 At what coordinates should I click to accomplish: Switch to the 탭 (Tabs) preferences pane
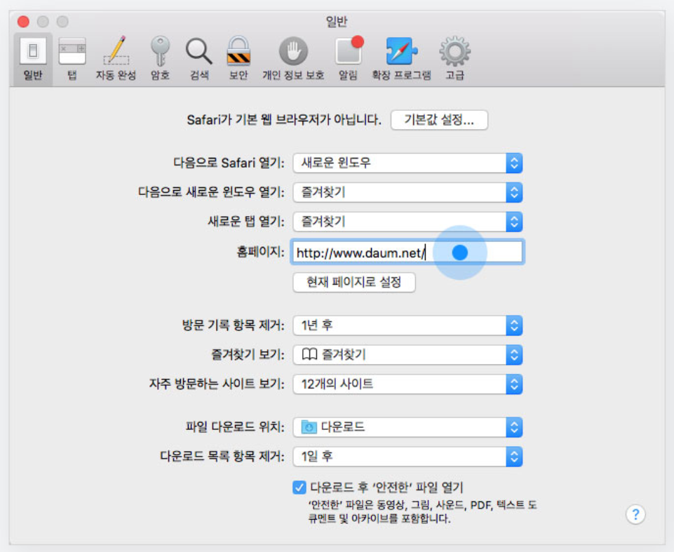(x=72, y=59)
